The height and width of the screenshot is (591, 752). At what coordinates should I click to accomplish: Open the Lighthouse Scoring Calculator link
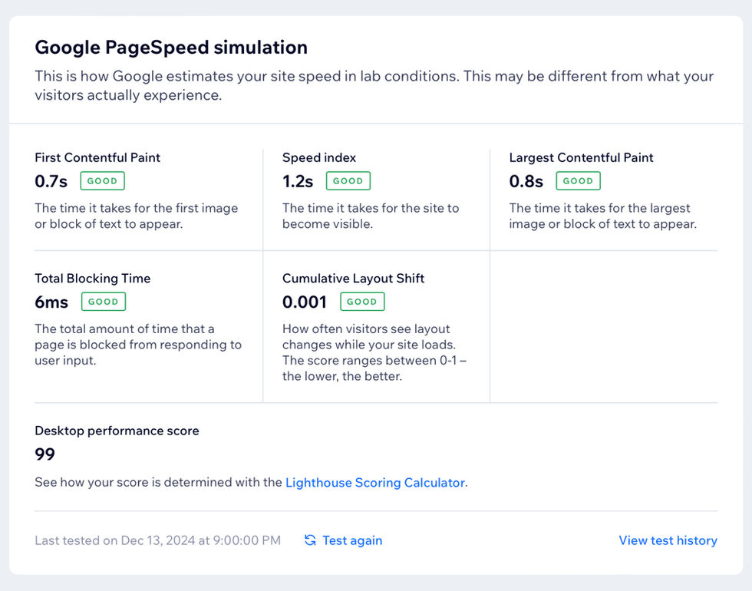point(375,483)
